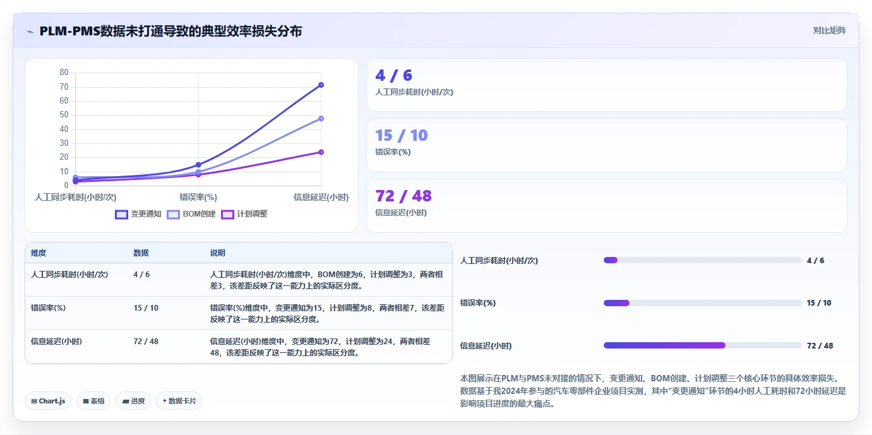
Task: Click the panel title PLM-PMS数据未打通
Action: pyautogui.click(x=170, y=31)
